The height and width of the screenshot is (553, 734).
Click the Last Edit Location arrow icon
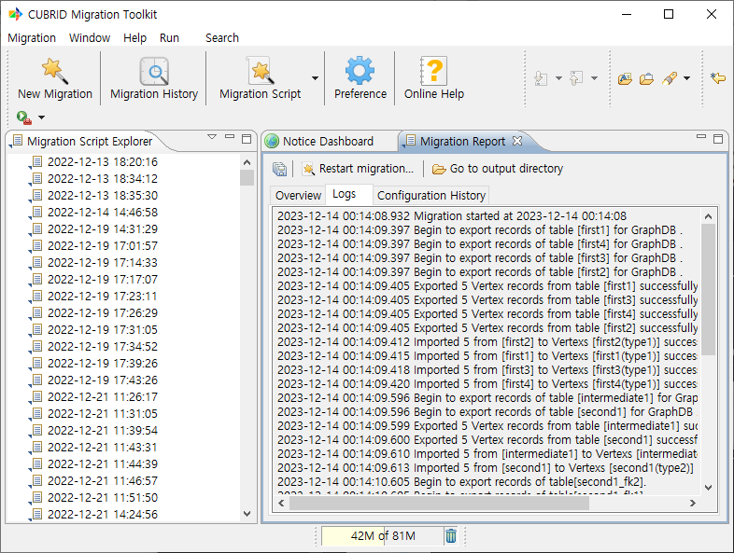(x=717, y=78)
